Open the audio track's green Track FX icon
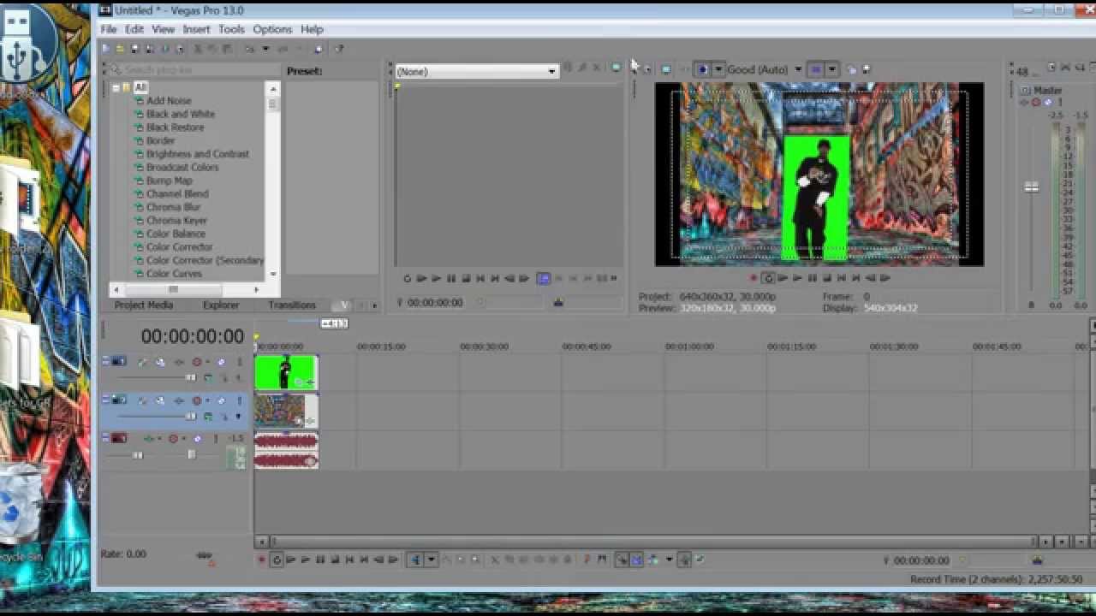This screenshot has height=616, width=1096. [x=148, y=438]
